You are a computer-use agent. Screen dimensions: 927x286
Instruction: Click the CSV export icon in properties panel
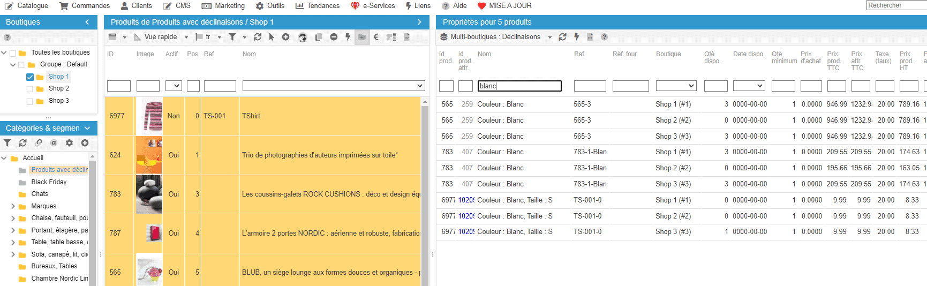tap(590, 37)
